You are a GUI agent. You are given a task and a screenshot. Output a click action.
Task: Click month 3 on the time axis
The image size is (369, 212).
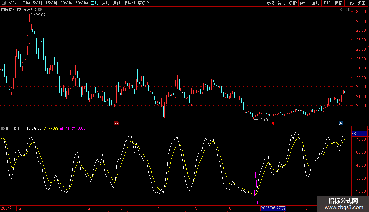coord(121,208)
